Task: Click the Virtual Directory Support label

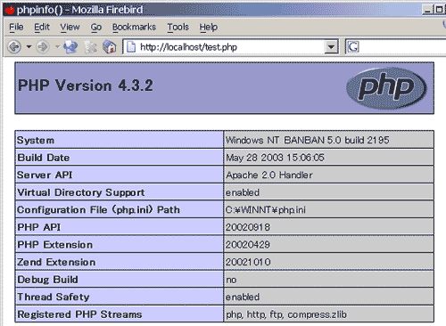Action: coord(81,192)
